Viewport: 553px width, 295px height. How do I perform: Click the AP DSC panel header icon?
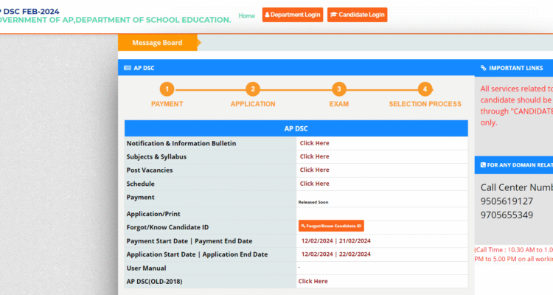coord(128,68)
